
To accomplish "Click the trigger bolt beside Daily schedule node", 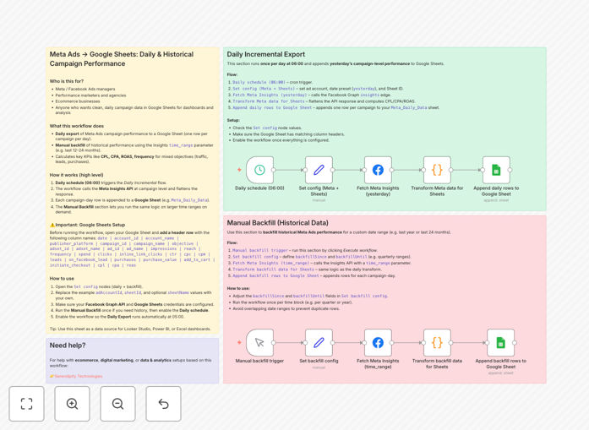I will [239, 170].
